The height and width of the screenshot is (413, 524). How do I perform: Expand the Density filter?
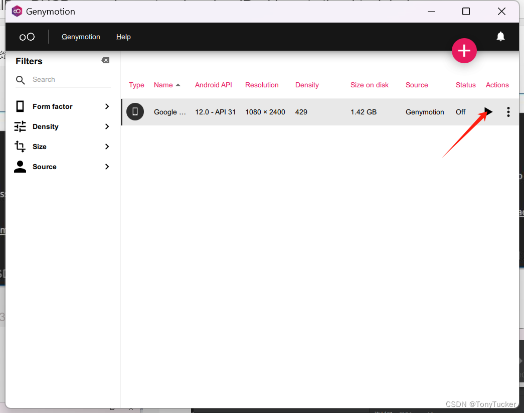[x=63, y=126]
